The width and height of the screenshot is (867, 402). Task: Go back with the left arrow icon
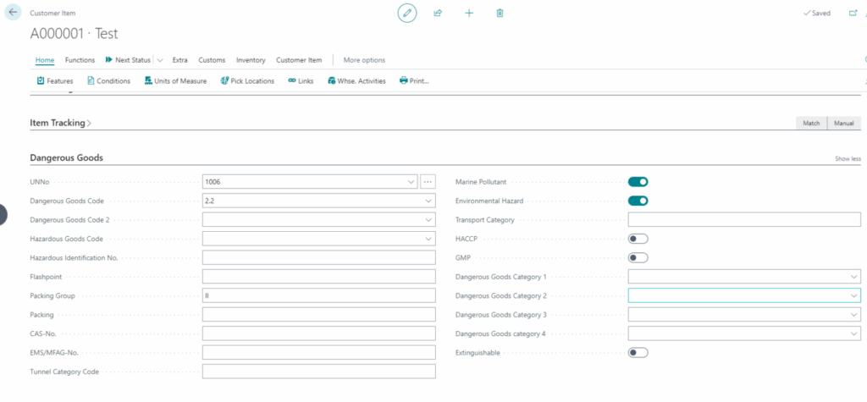point(14,12)
